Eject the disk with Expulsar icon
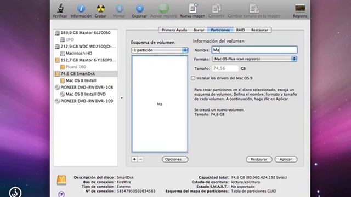The image size is (351, 197). click(139, 9)
